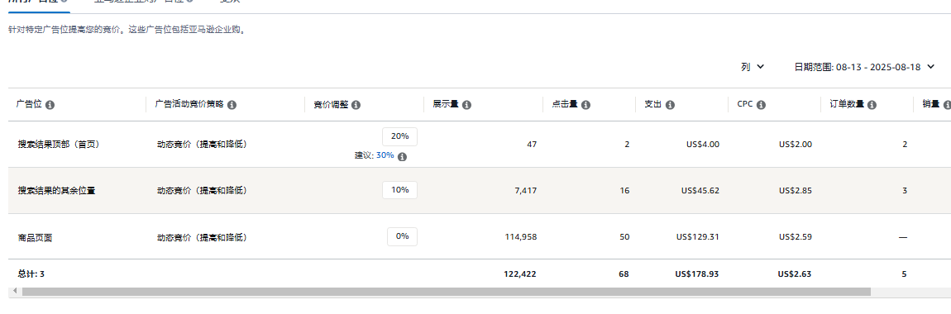
Task: Click info icon next to 点击量 column
Action: 585,105
